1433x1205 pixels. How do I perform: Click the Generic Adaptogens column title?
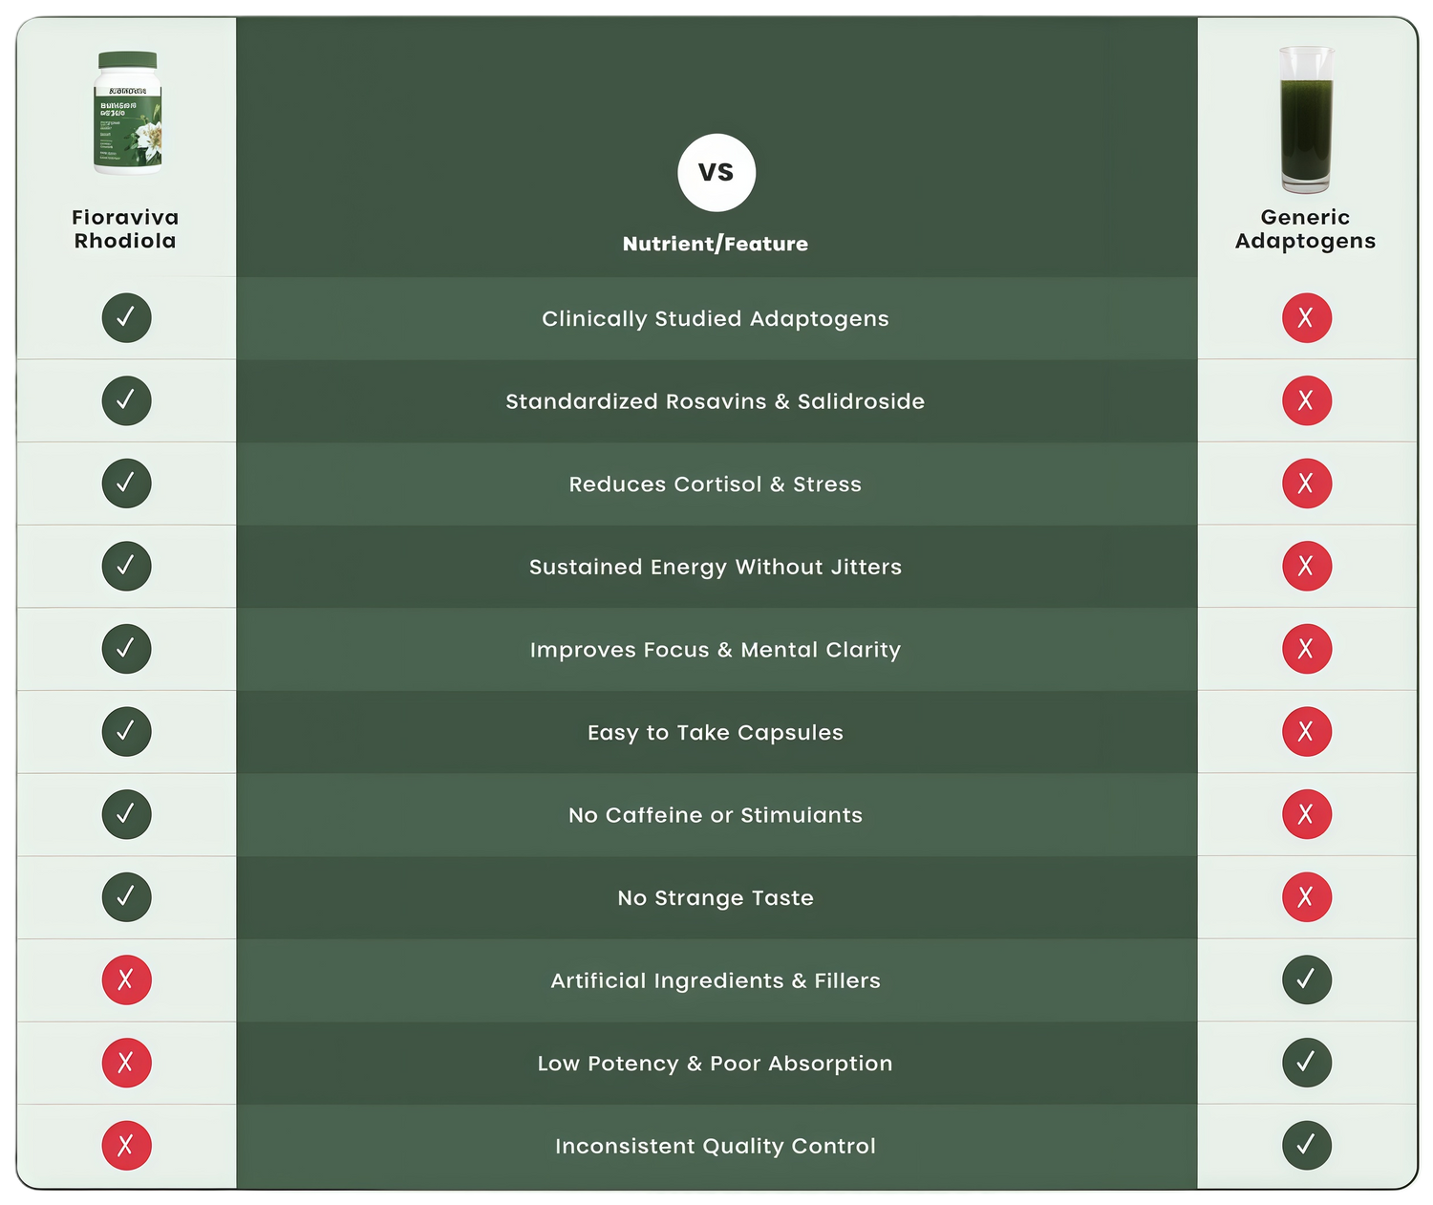(x=1305, y=229)
